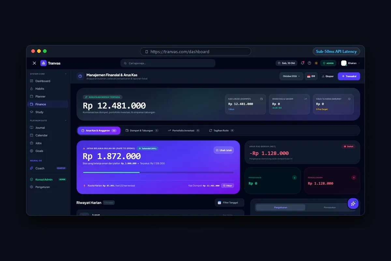Image resolution: width=391 pixels, height=261 pixels.
Task: Close the sidebar with the X icon
Action: pos(35,63)
